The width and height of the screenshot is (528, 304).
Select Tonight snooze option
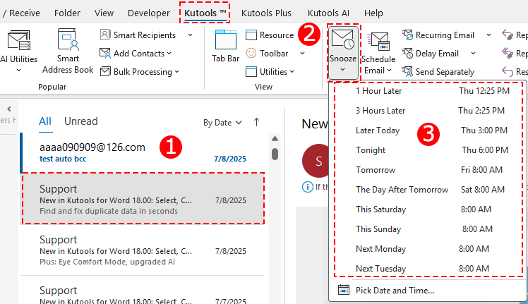pos(428,150)
